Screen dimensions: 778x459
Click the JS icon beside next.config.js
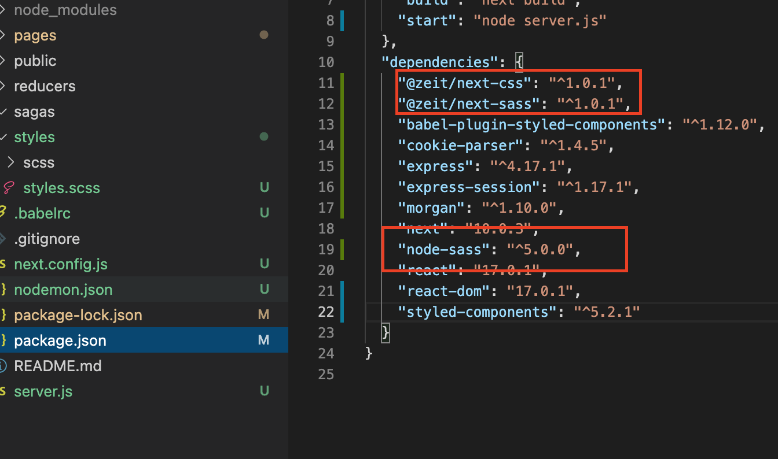(2, 264)
